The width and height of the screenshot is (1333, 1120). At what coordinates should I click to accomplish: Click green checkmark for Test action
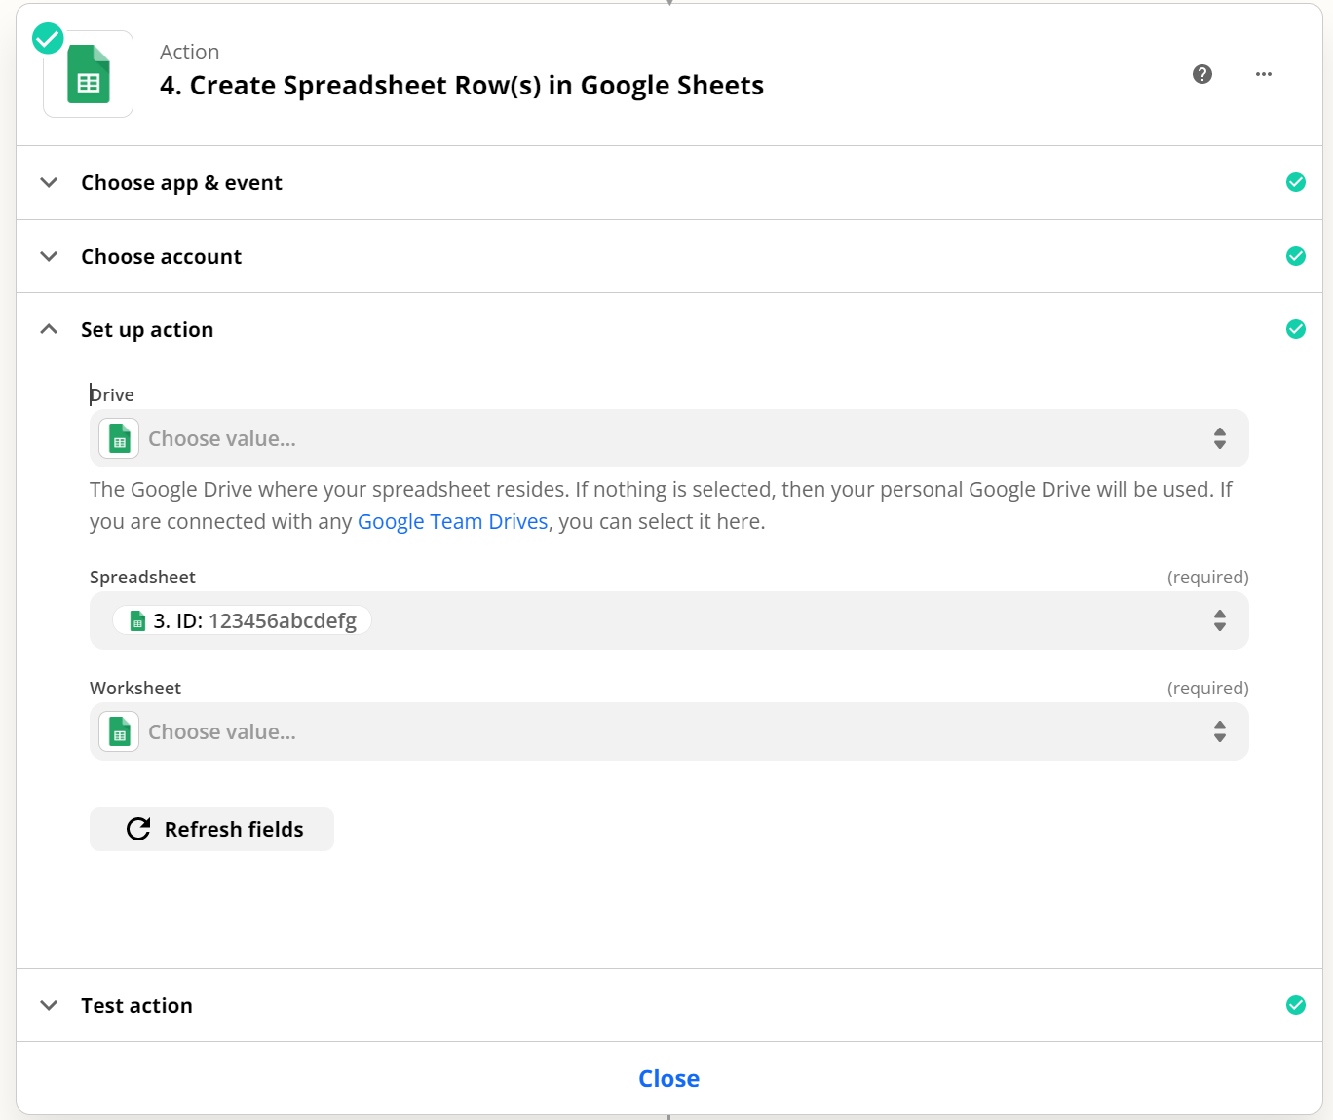coord(1296,1005)
